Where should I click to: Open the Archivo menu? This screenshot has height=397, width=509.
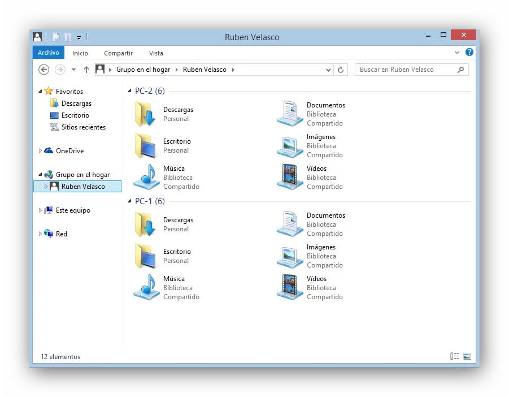coord(49,53)
